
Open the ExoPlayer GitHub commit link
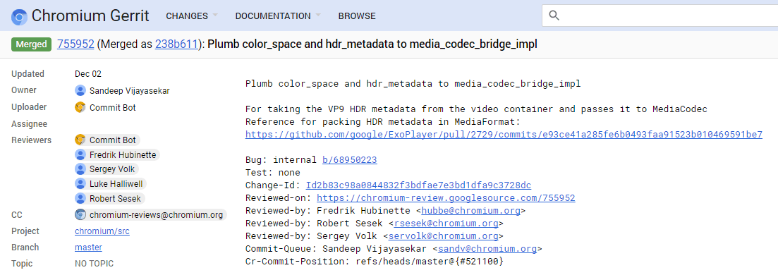[504, 135]
